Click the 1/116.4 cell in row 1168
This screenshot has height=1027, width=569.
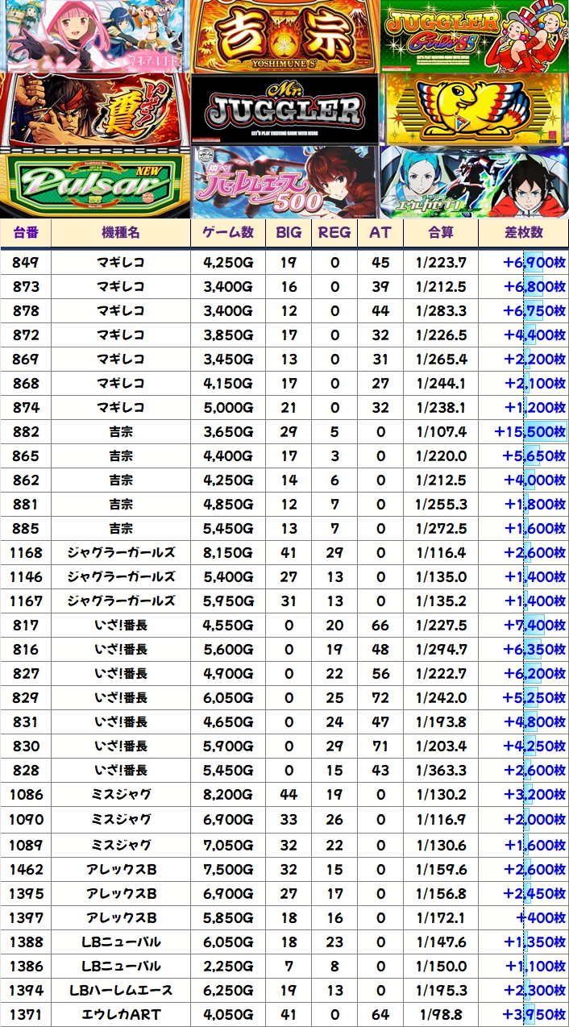pos(441,552)
